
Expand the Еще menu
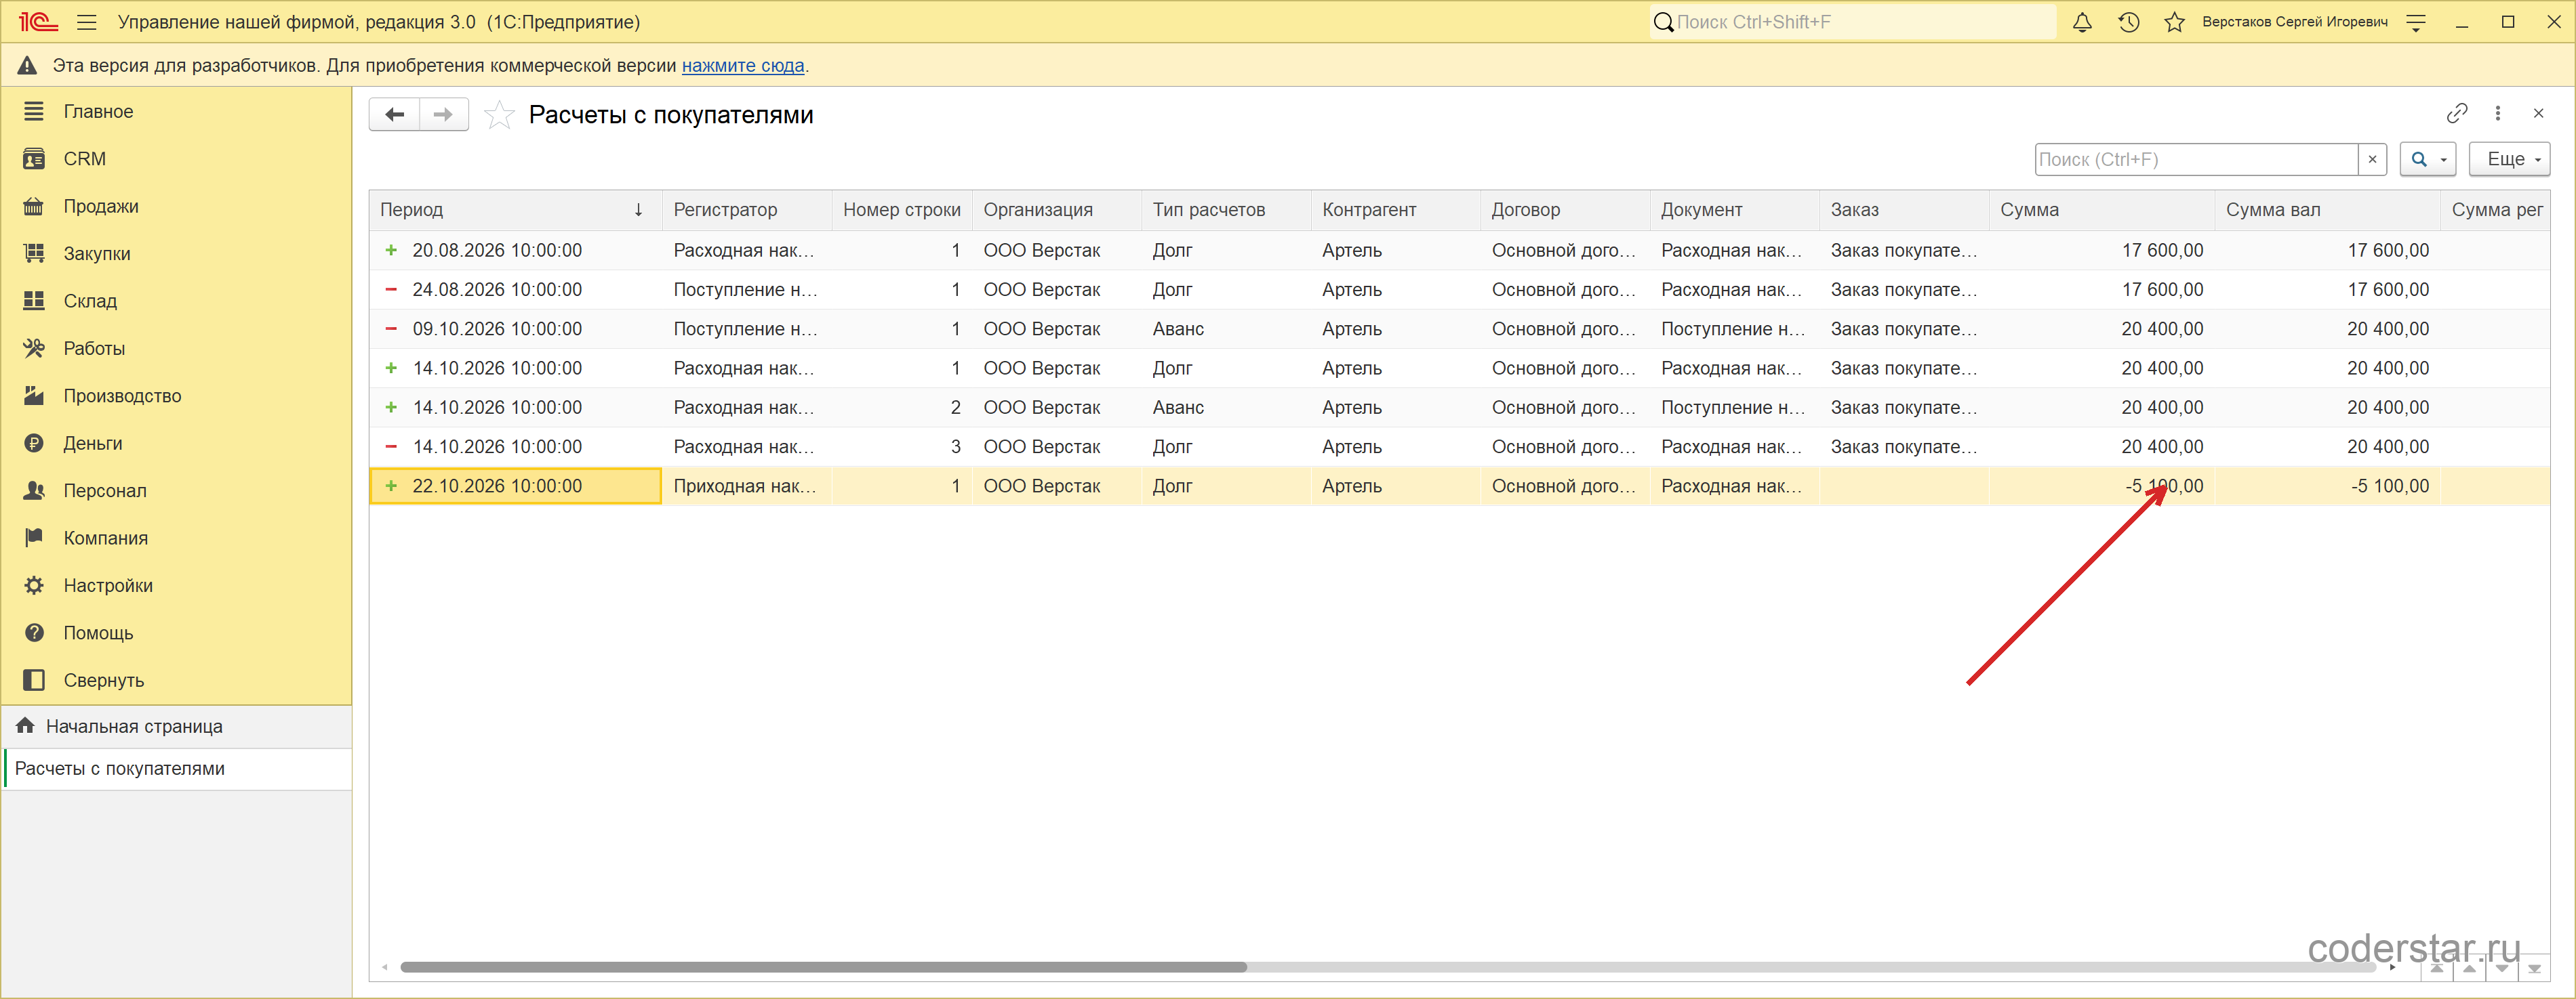point(2509,160)
